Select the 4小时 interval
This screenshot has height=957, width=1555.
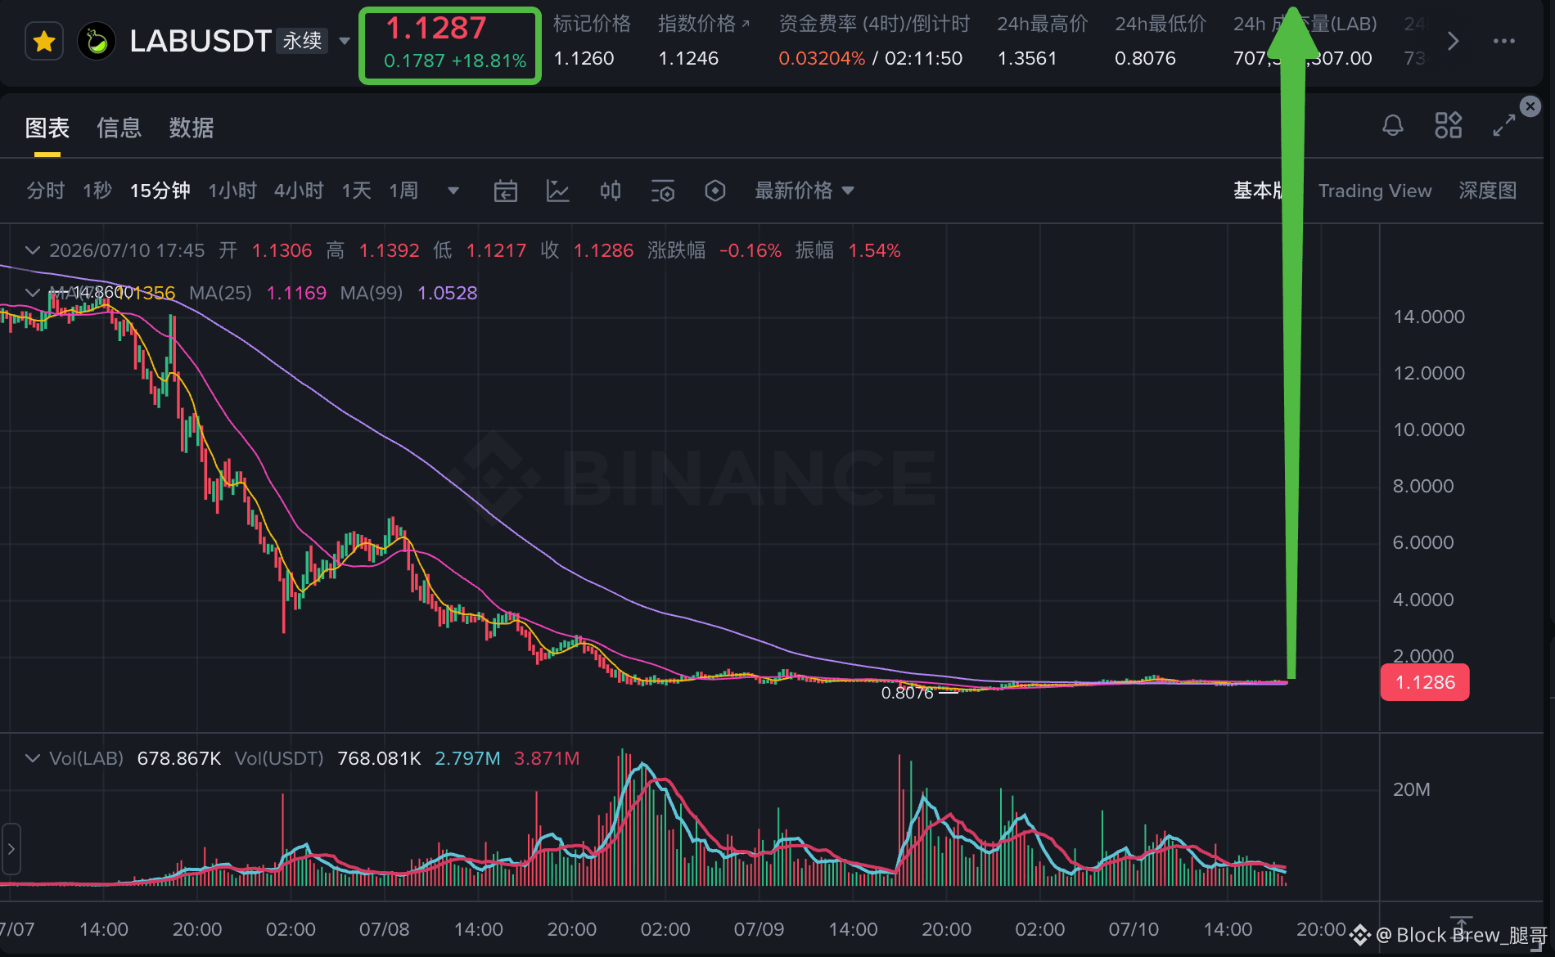299,191
